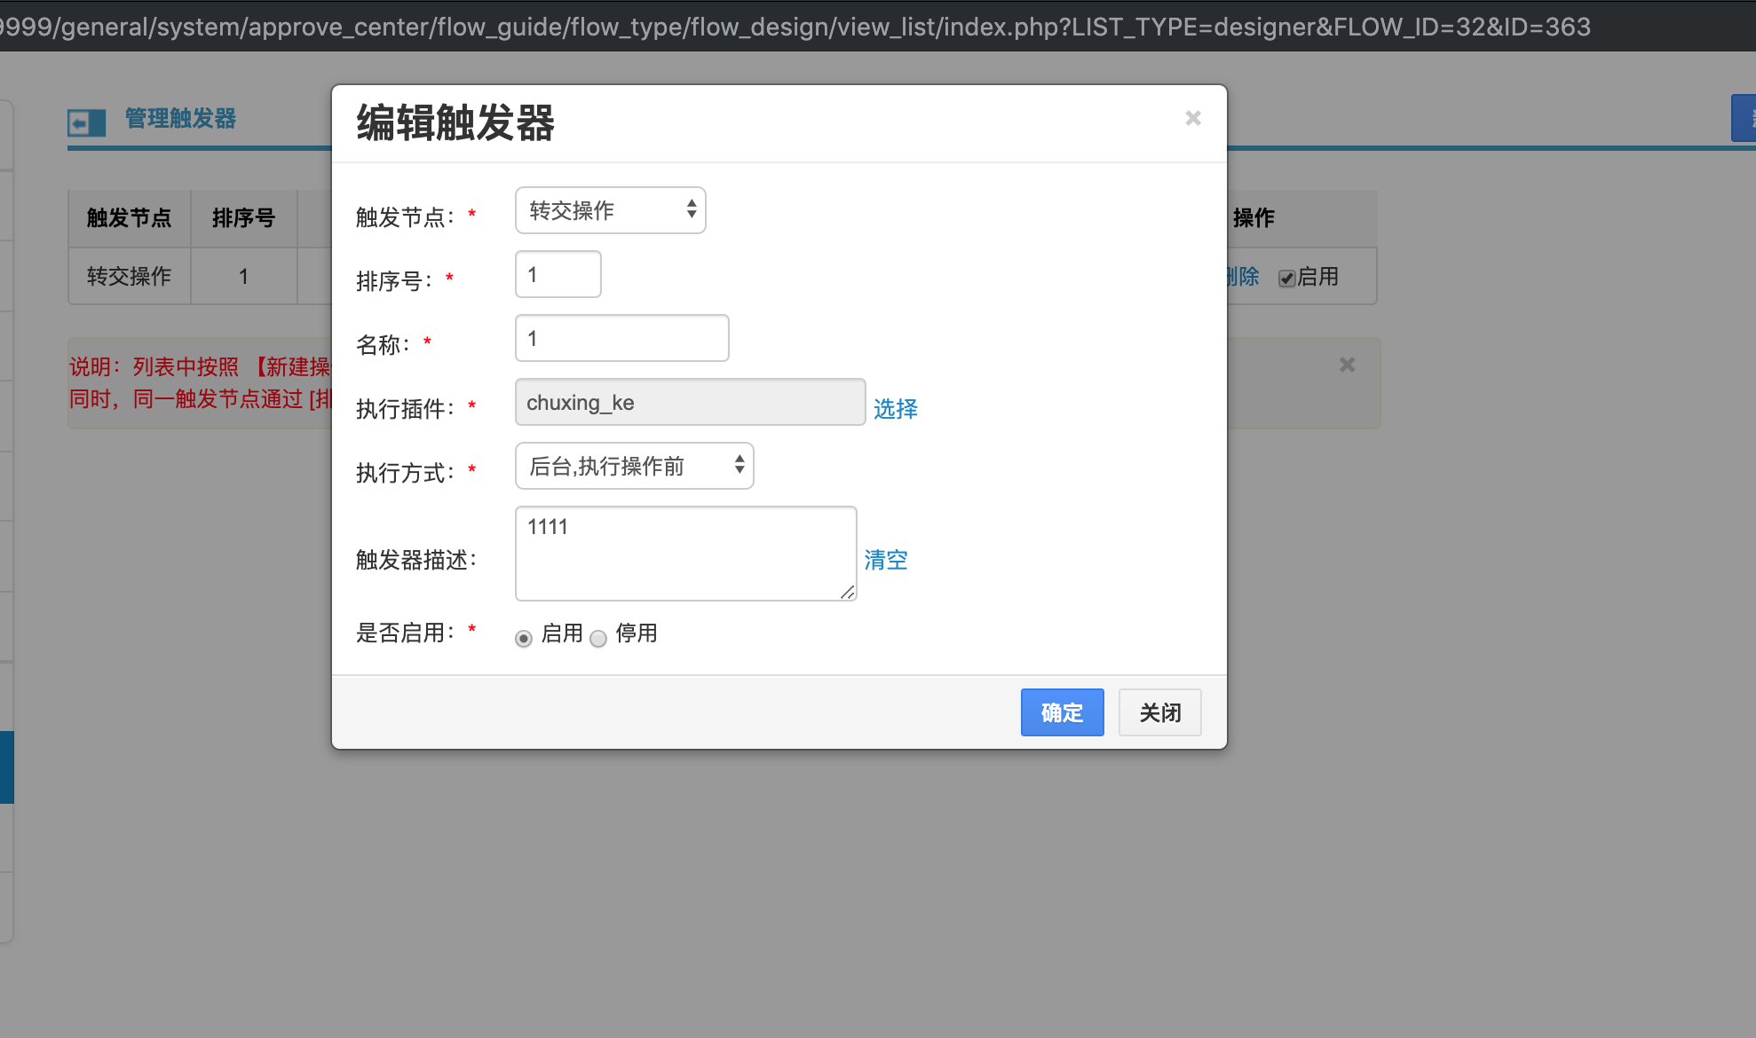Open the 执行方式 dropdown showing 后台,执行操作前
The image size is (1756, 1038).
pos(634,466)
